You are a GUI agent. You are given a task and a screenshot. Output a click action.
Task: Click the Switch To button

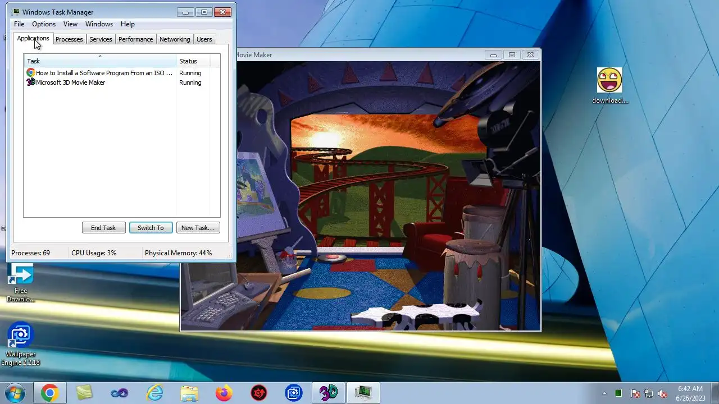coord(151,227)
